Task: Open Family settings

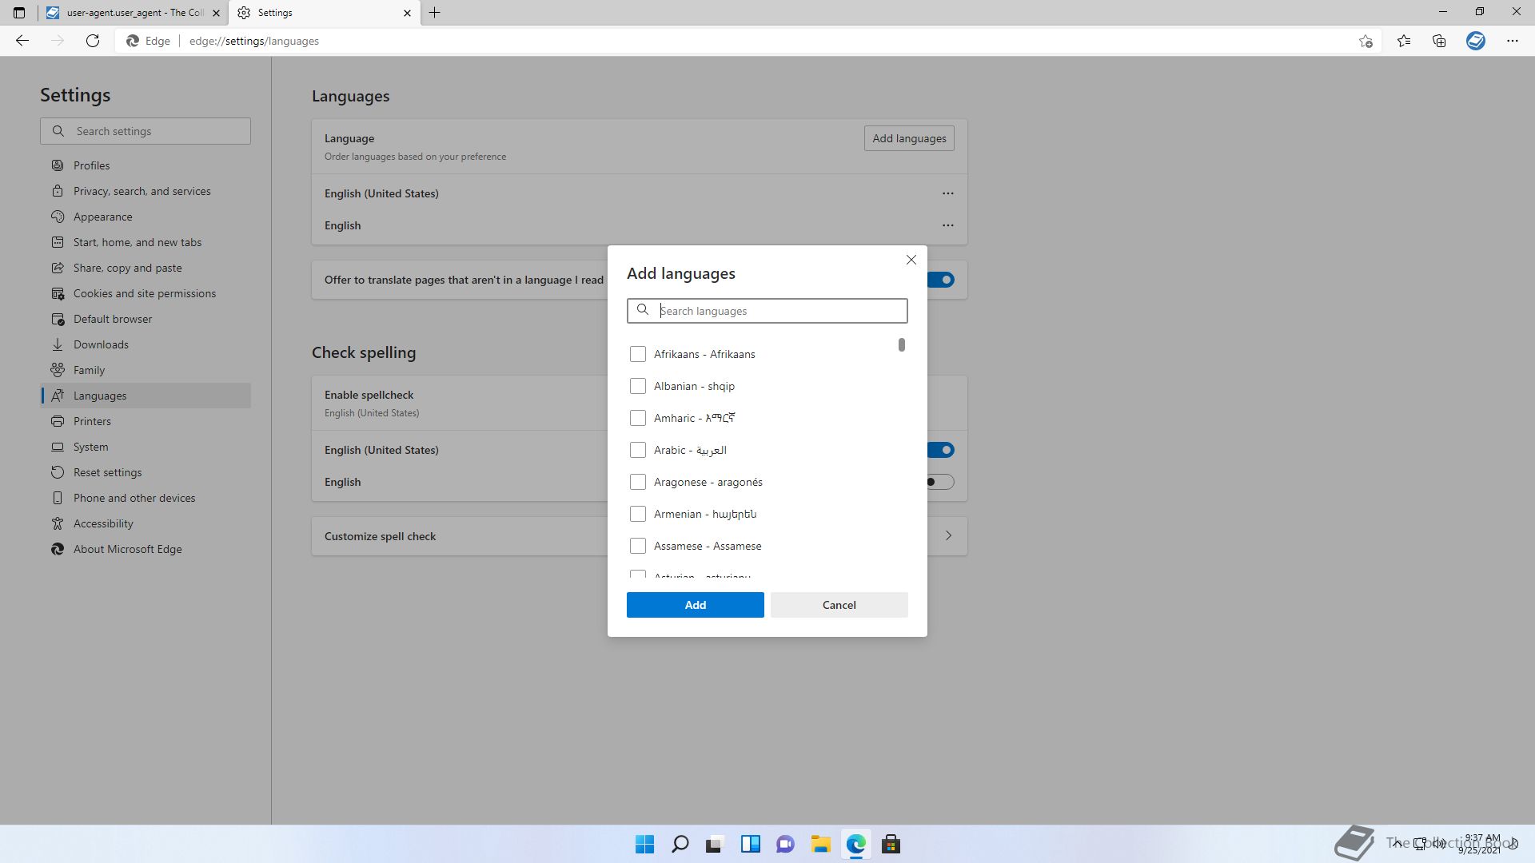Action: (x=146, y=370)
